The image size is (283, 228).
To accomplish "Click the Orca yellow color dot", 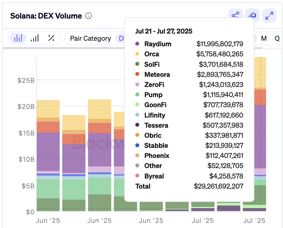I will (x=137, y=54).
